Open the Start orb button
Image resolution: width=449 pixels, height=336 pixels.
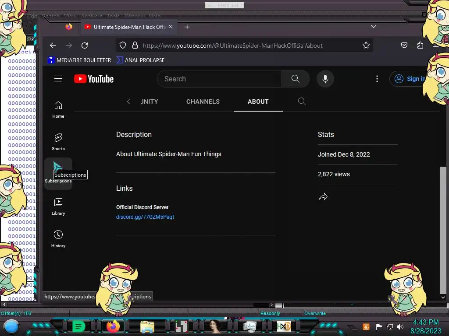click(x=11, y=327)
